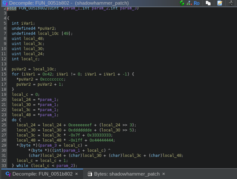Click the Decompile icon in the title bar

pos(5,3)
